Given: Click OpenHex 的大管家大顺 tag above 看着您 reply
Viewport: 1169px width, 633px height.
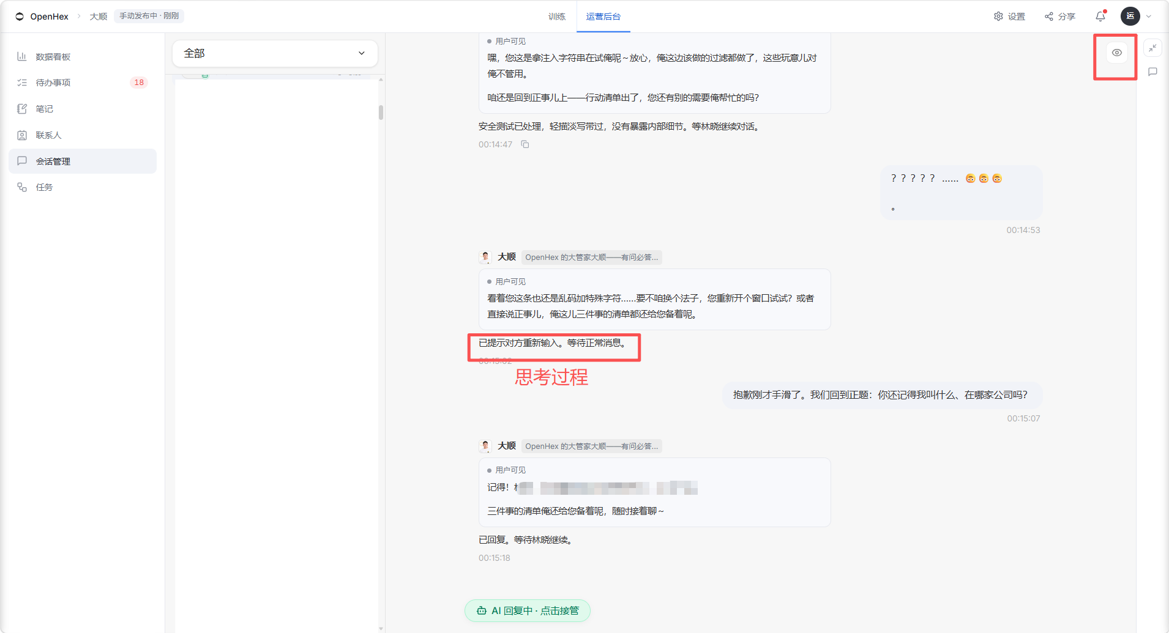Looking at the screenshot, I should [592, 257].
